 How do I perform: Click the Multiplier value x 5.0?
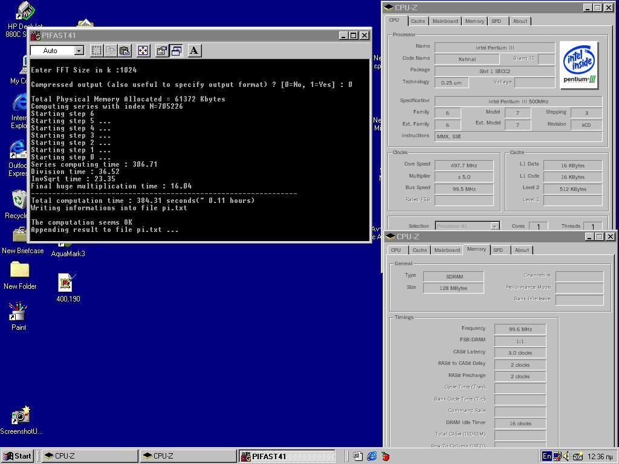click(464, 177)
